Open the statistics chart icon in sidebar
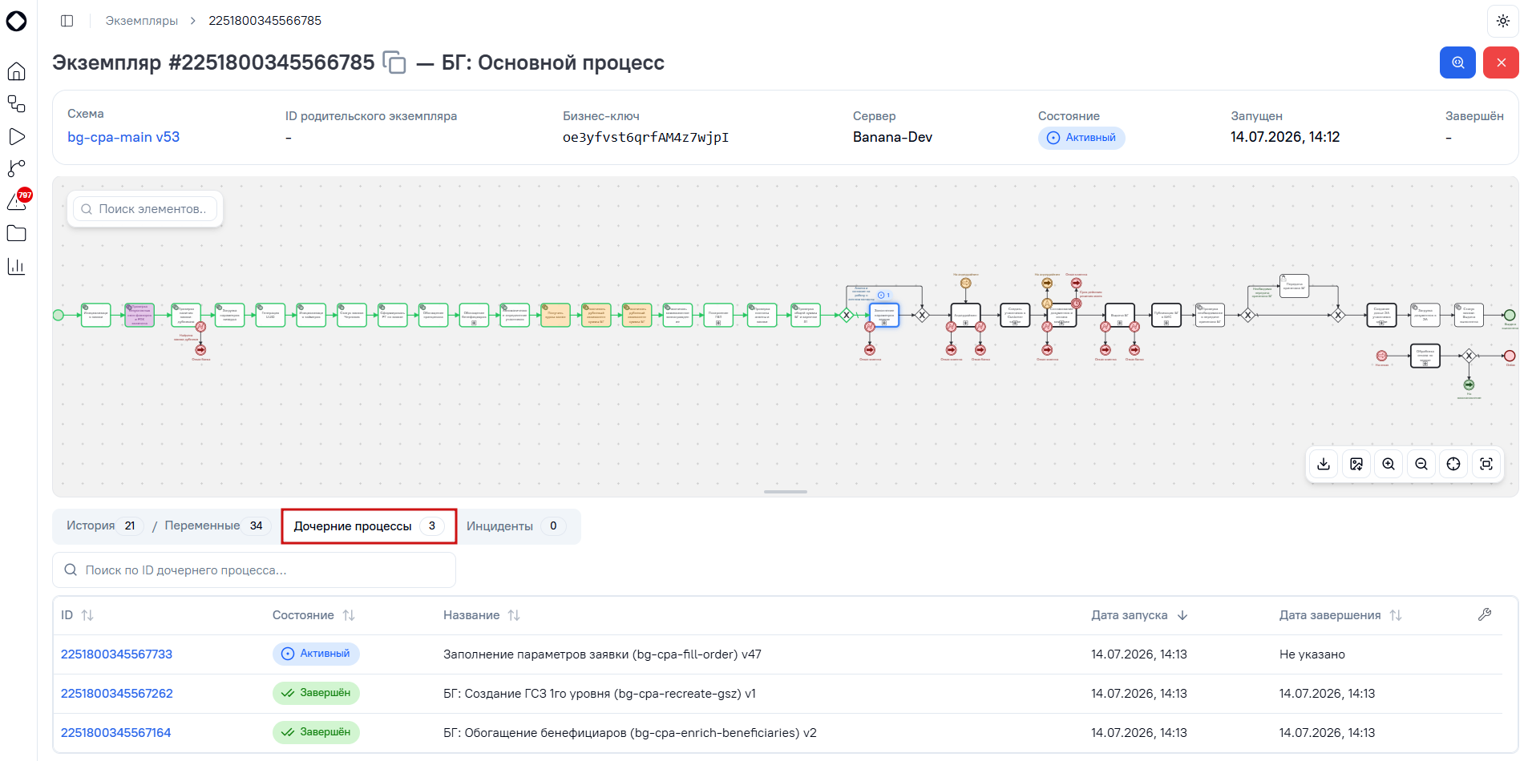1528x761 pixels. [x=16, y=266]
